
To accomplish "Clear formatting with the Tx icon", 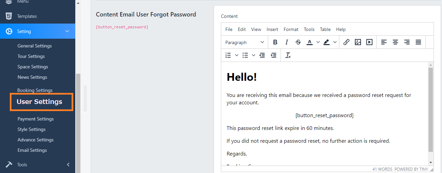I will 288,55.
